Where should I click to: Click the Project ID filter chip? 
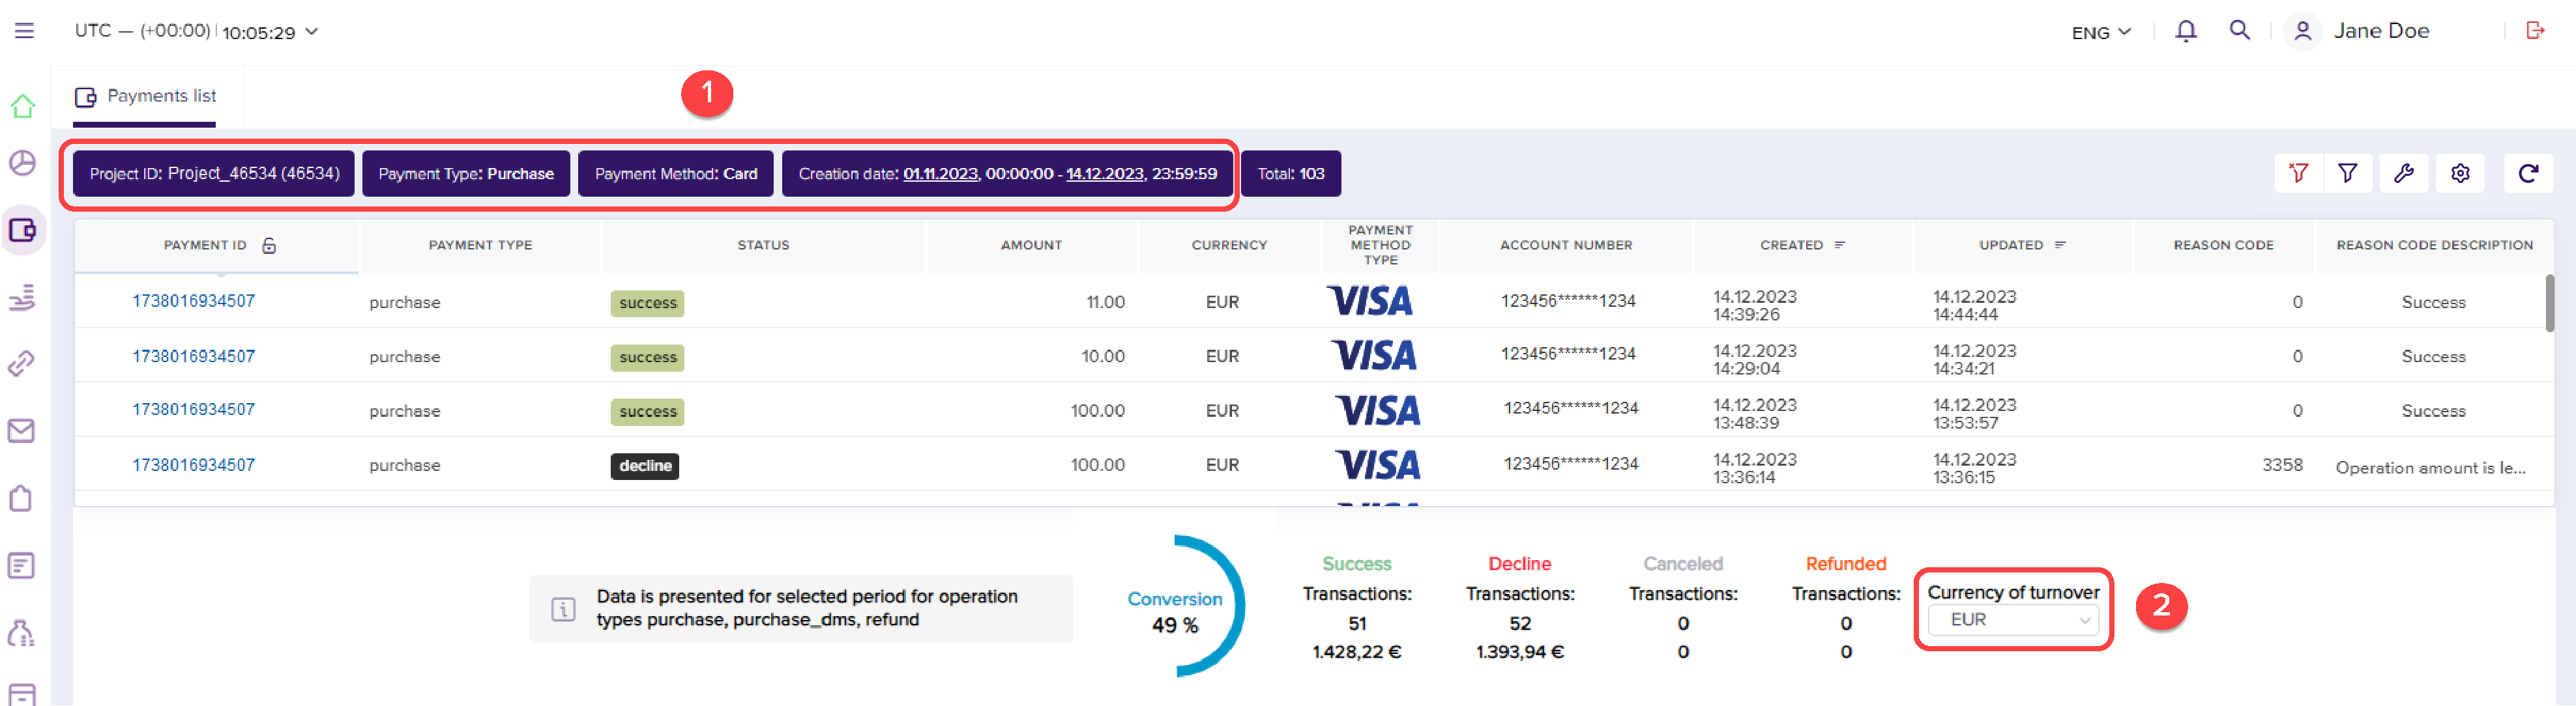(214, 174)
